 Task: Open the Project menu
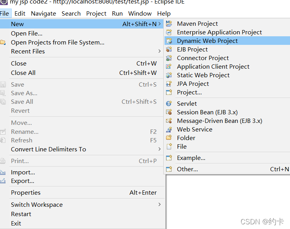point(96,14)
